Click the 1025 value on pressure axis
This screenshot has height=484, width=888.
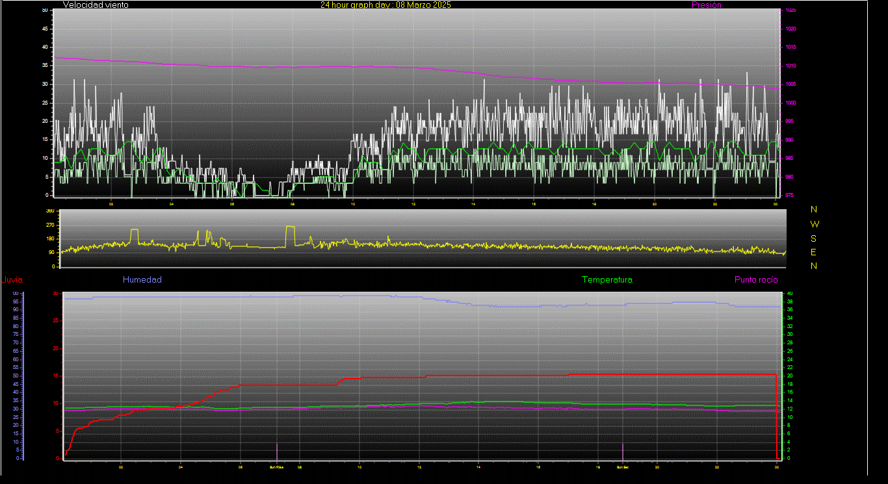click(x=790, y=10)
